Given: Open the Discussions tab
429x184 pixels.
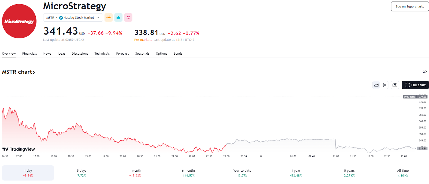Looking at the screenshot, I should tap(80, 54).
